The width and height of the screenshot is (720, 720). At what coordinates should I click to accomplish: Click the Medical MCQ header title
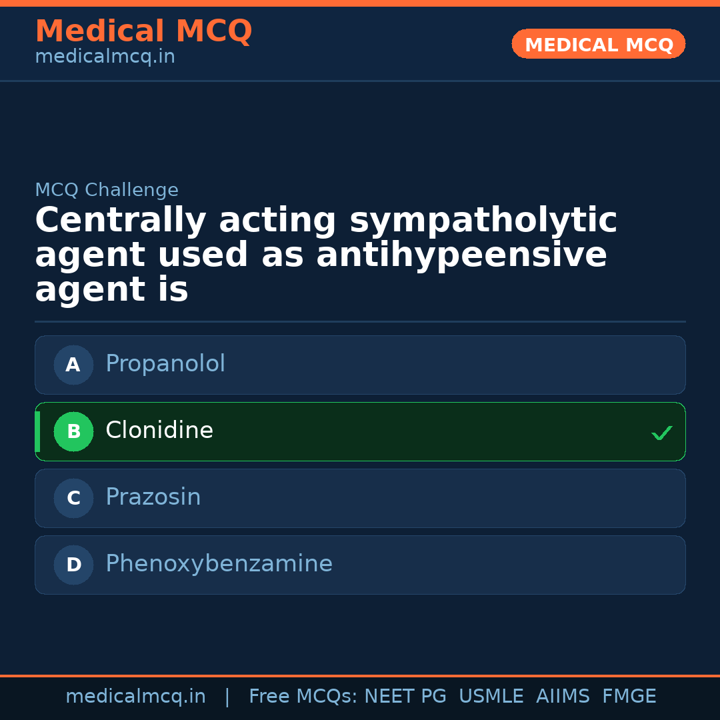(143, 31)
